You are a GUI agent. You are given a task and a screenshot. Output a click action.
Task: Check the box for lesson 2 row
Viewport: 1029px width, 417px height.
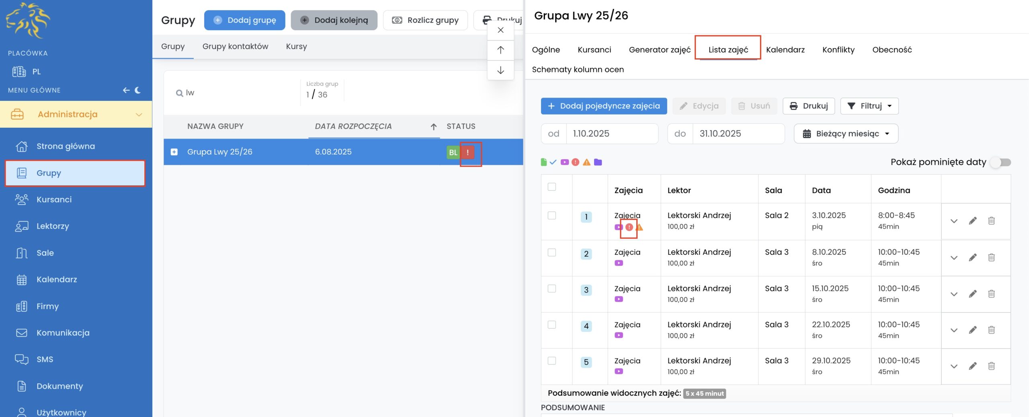[552, 252]
